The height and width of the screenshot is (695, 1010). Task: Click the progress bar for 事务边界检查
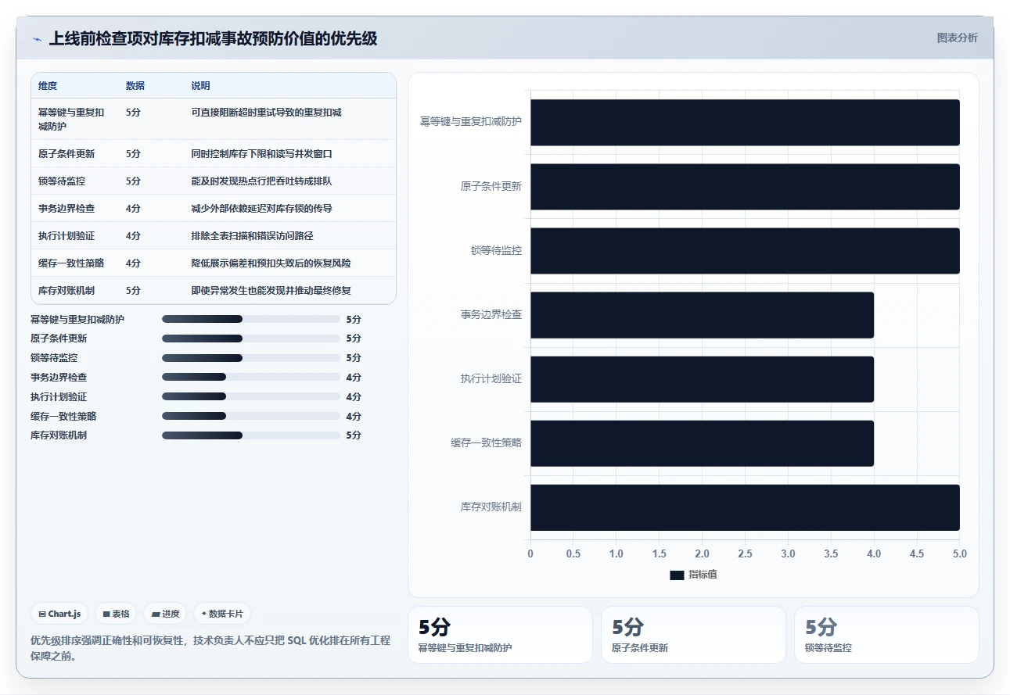(250, 377)
